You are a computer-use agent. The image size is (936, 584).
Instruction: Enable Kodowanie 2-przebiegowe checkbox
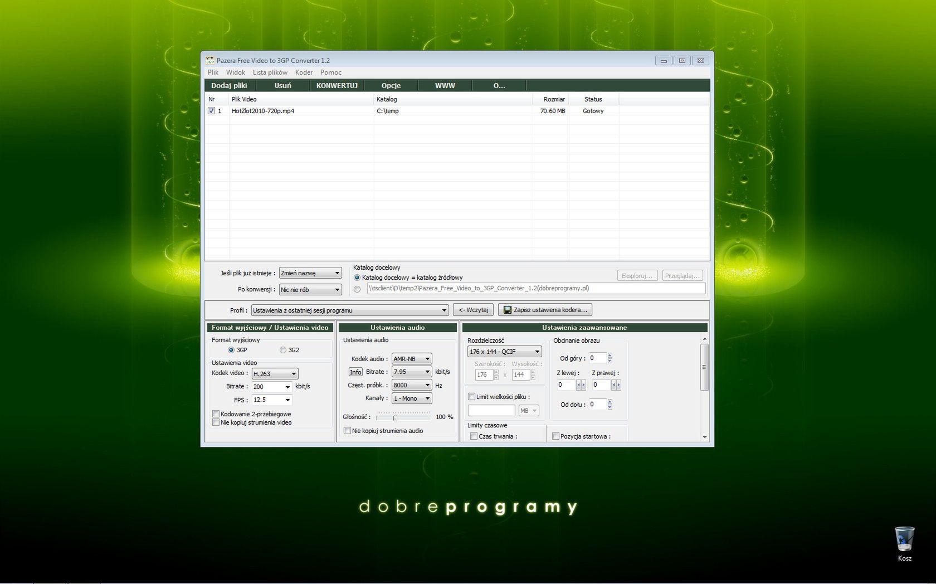click(x=216, y=414)
